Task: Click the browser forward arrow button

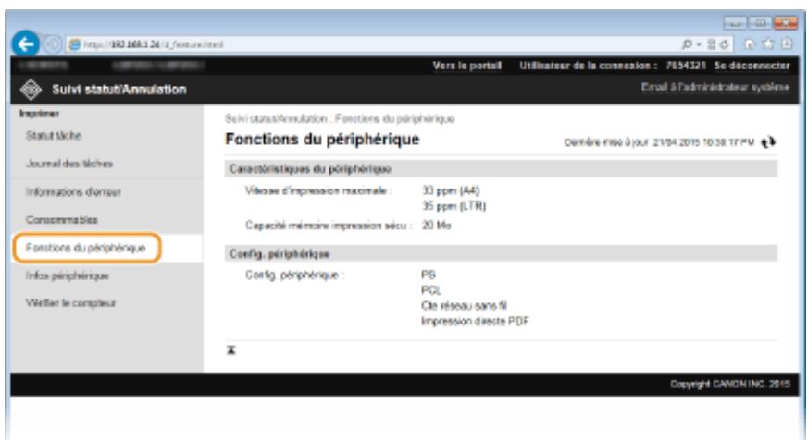Action: coord(52,44)
